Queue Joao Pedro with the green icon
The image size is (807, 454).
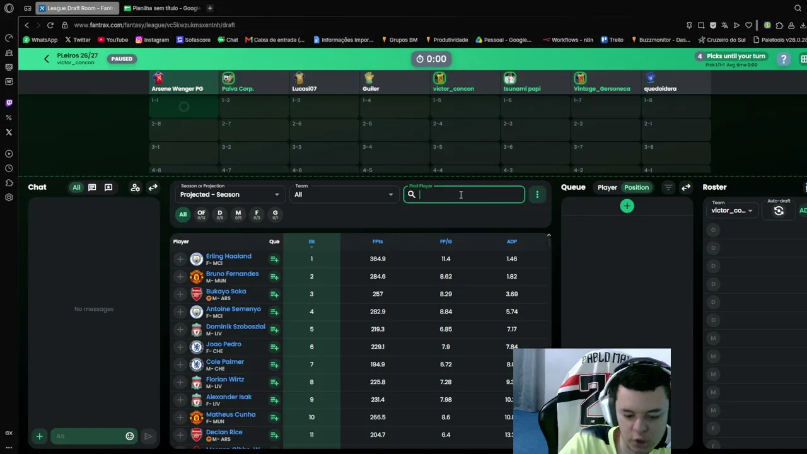[x=274, y=347]
